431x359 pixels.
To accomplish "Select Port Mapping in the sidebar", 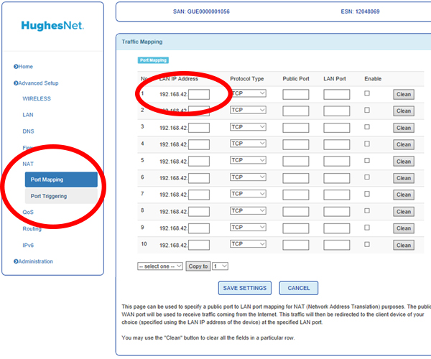I will pyautogui.click(x=61, y=179).
